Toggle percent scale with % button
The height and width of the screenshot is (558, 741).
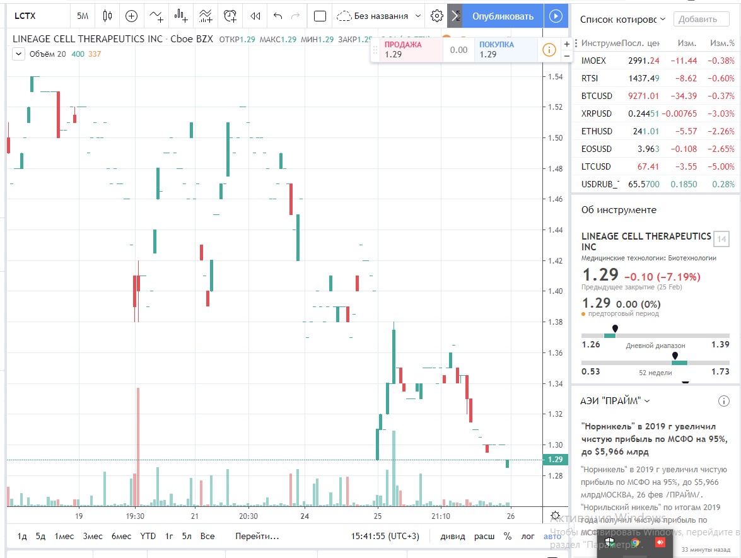pos(508,537)
